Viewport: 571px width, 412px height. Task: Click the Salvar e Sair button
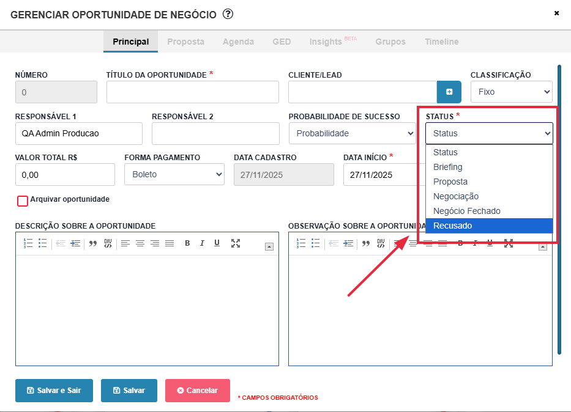point(54,391)
